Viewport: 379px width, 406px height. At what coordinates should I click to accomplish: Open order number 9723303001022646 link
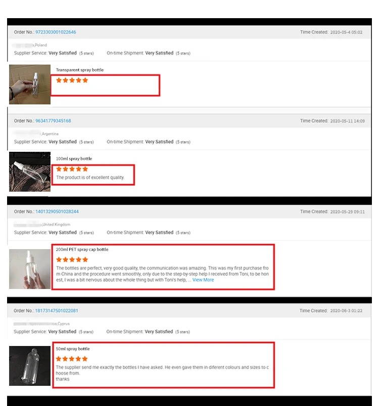pos(56,32)
